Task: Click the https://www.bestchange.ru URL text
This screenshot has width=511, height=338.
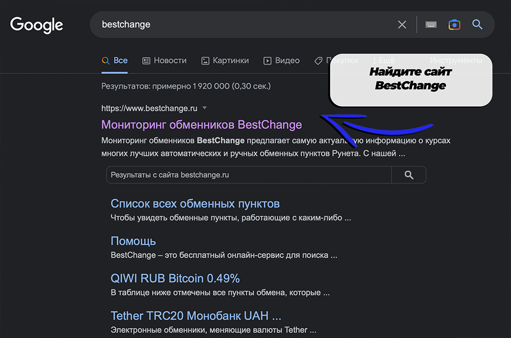Action: 149,108
